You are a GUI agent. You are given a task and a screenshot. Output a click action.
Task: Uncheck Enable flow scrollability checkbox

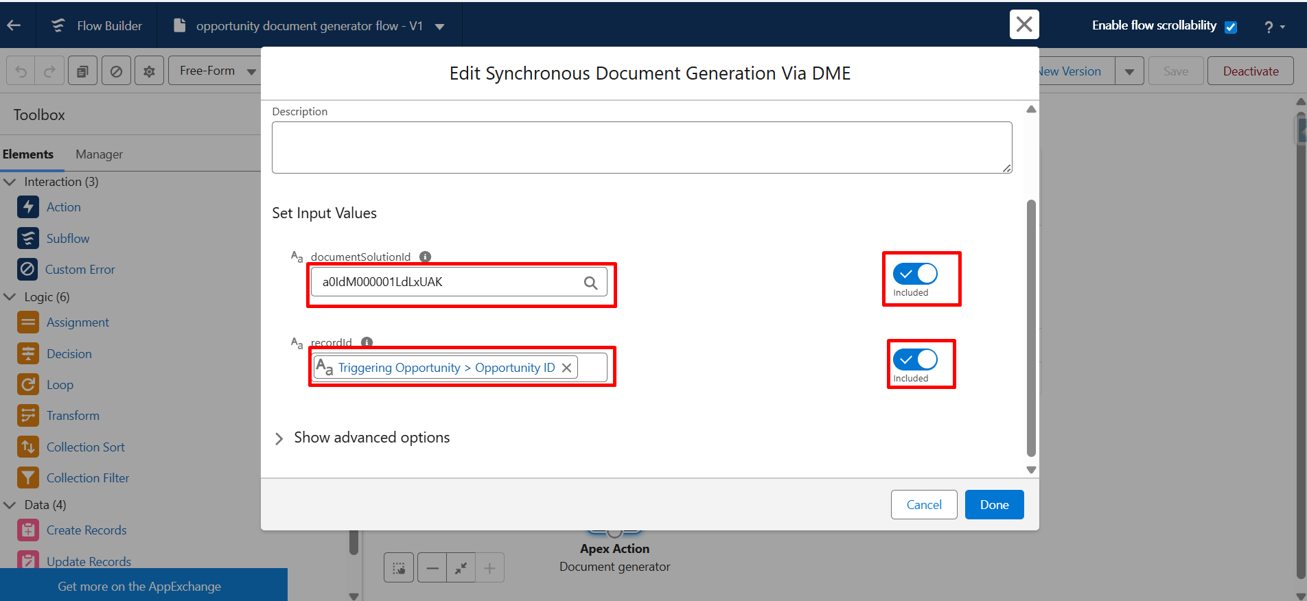tap(1231, 27)
